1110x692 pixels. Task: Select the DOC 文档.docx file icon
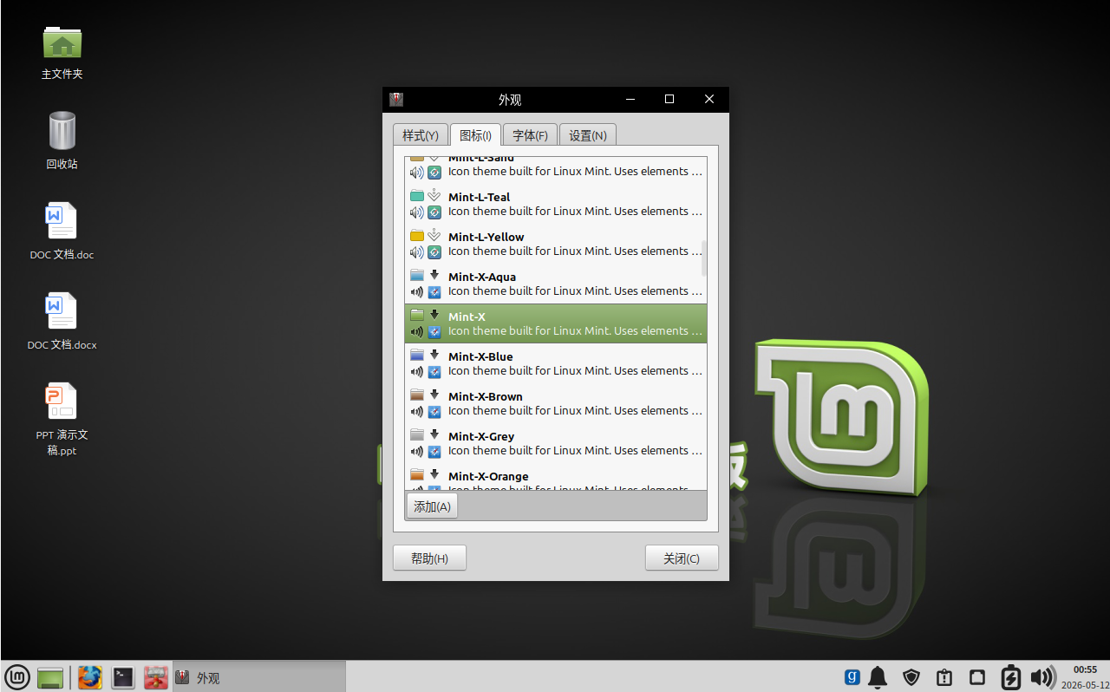point(62,322)
